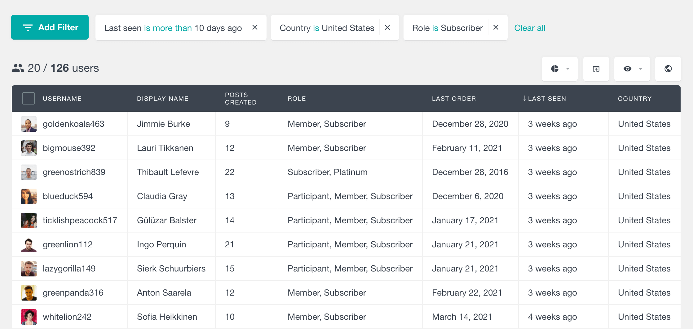The width and height of the screenshot is (693, 329).
Task: Tick the select-all checkbox in header
Action: pos(29,98)
